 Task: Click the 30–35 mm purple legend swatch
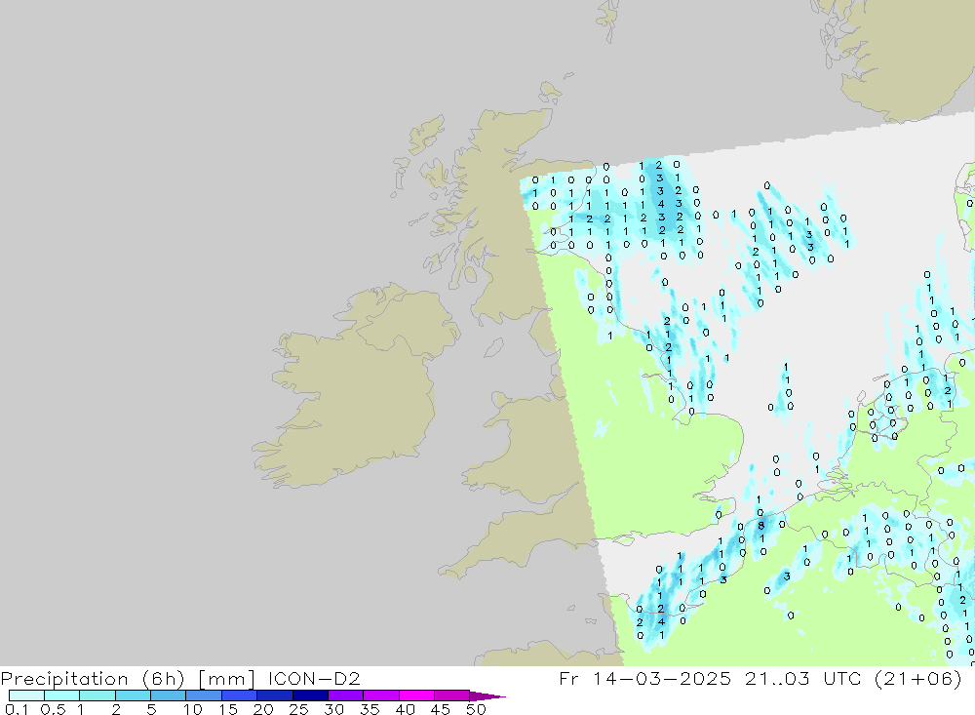pyautogui.click(x=345, y=695)
